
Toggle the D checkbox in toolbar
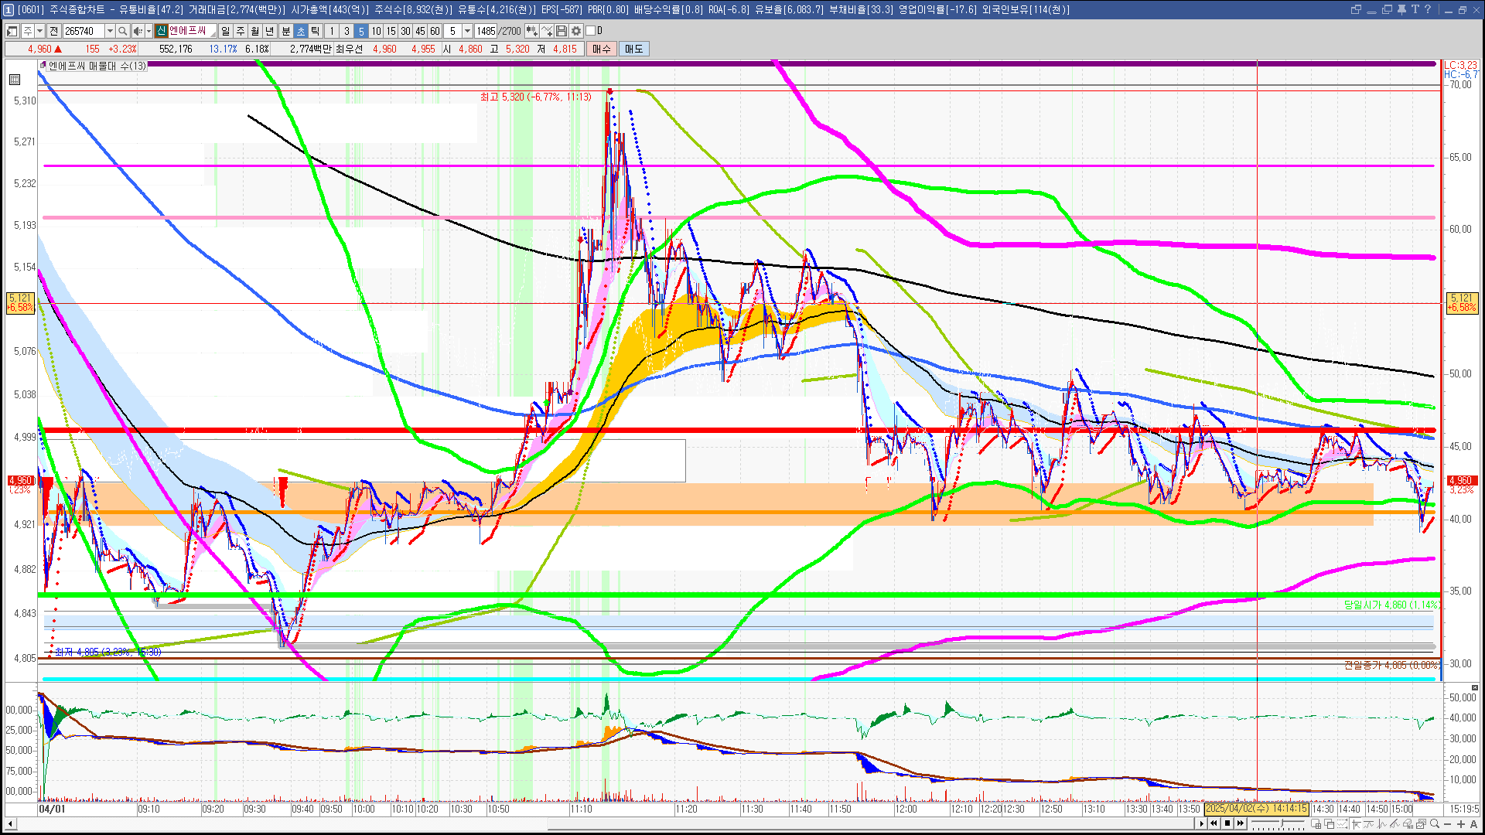[x=591, y=31]
